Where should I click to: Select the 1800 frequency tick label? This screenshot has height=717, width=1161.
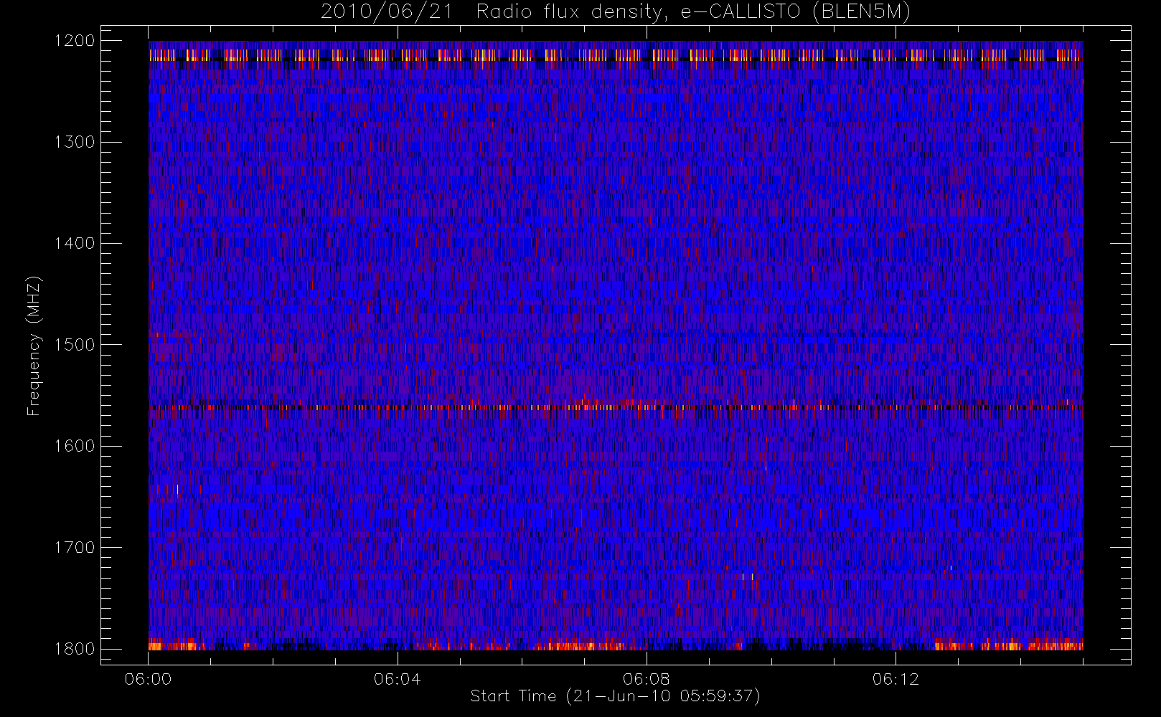point(75,649)
